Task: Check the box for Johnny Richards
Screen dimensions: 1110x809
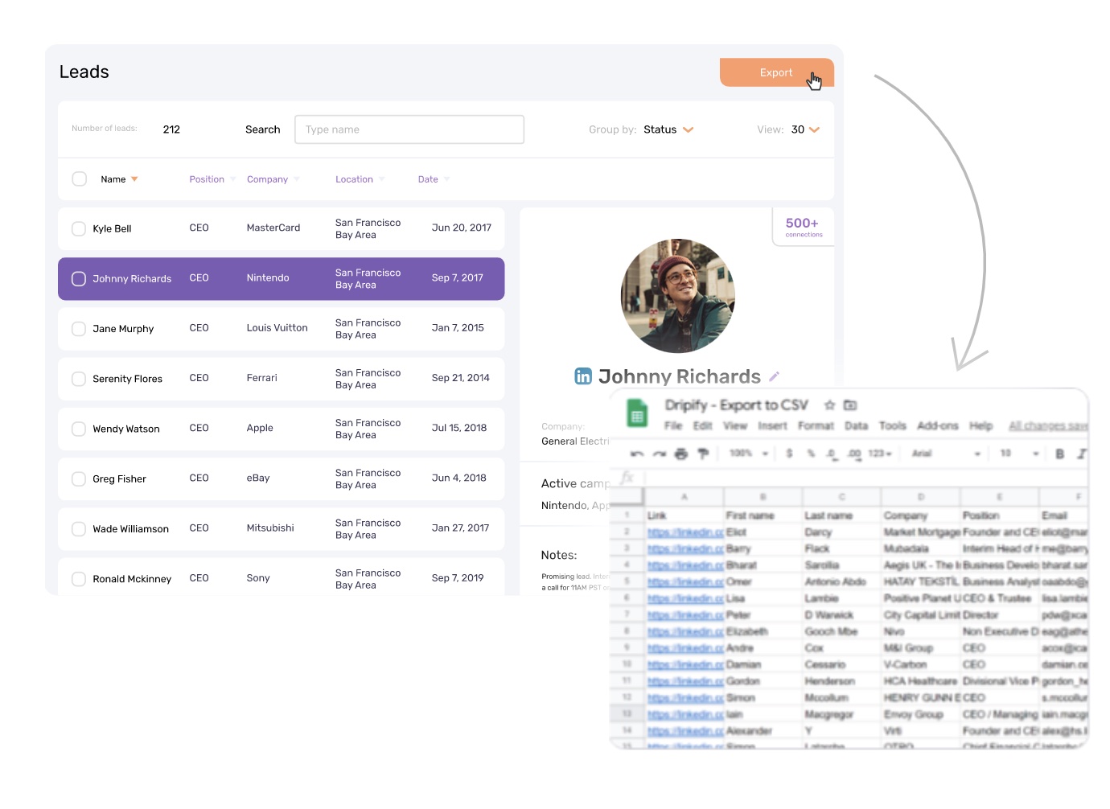Action: pyautogui.click(x=79, y=278)
